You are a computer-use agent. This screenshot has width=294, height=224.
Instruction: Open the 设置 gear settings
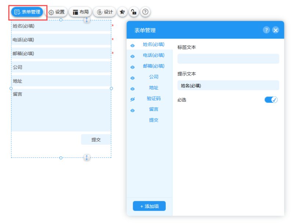click(56, 12)
